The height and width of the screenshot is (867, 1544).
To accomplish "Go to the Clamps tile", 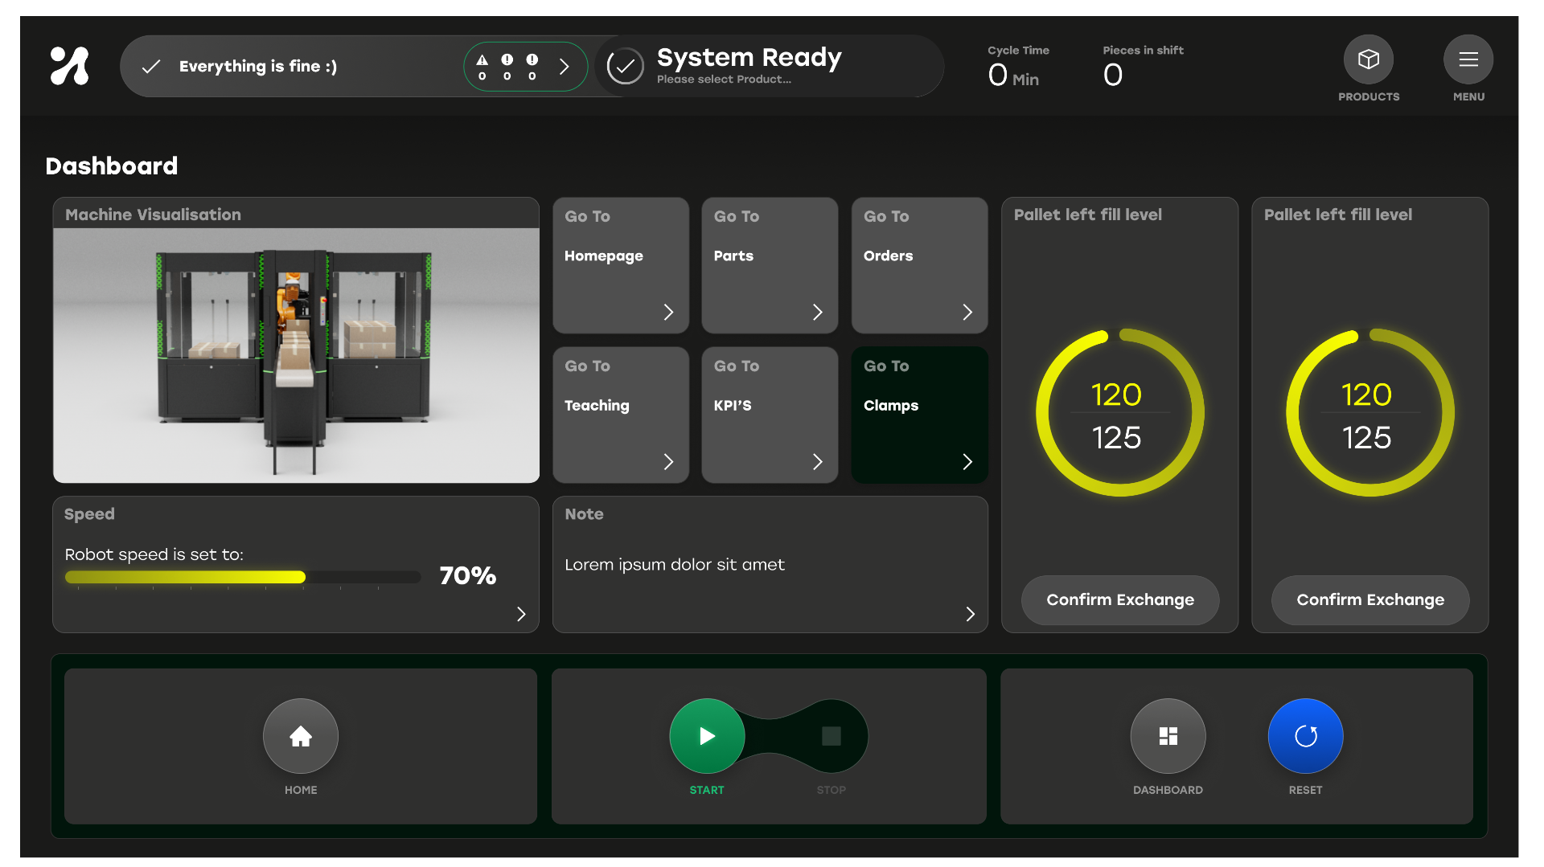I will 919,415.
